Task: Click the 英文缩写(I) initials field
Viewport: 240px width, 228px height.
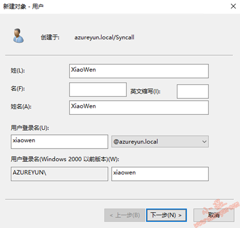Action: click(x=193, y=91)
